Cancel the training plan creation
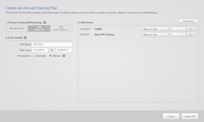This screenshot has height=122, width=204. click(x=171, y=116)
